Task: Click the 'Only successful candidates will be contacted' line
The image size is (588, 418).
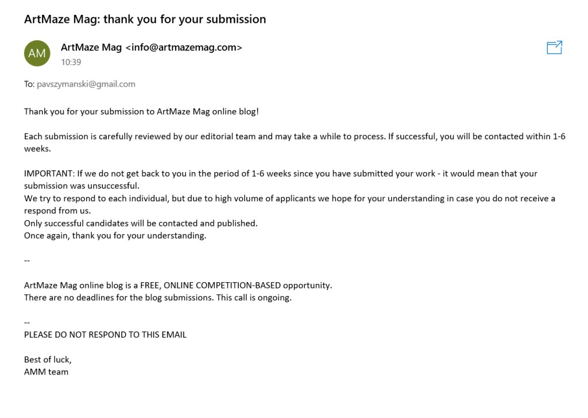Action: click(x=141, y=223)
